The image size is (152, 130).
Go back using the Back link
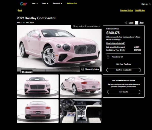(x=20, y=10)
